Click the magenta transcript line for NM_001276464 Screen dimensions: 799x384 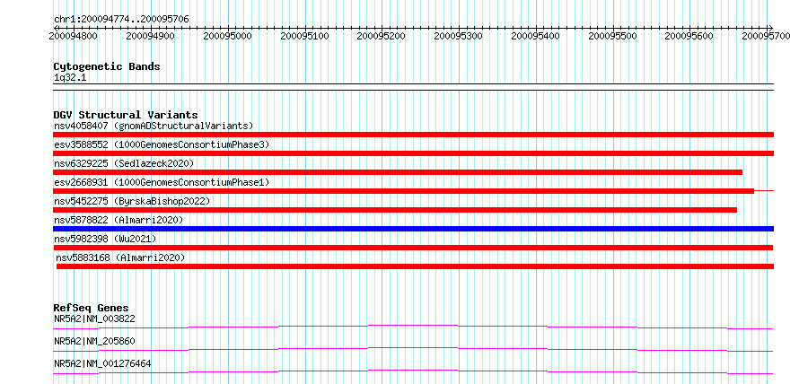(413, 371)
